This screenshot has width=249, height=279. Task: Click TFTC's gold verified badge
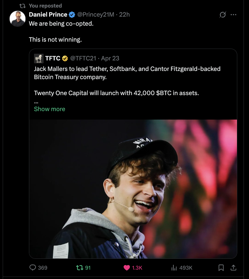point(65,58)
